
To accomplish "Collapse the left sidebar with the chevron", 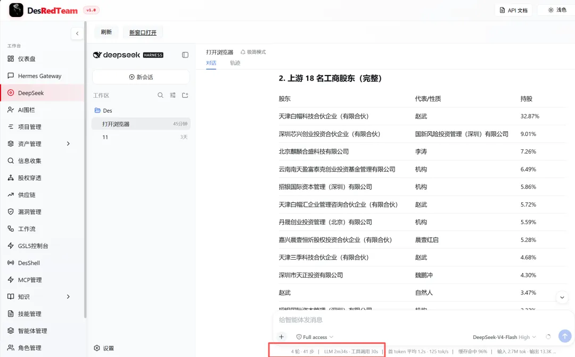I will click(77, 33).
